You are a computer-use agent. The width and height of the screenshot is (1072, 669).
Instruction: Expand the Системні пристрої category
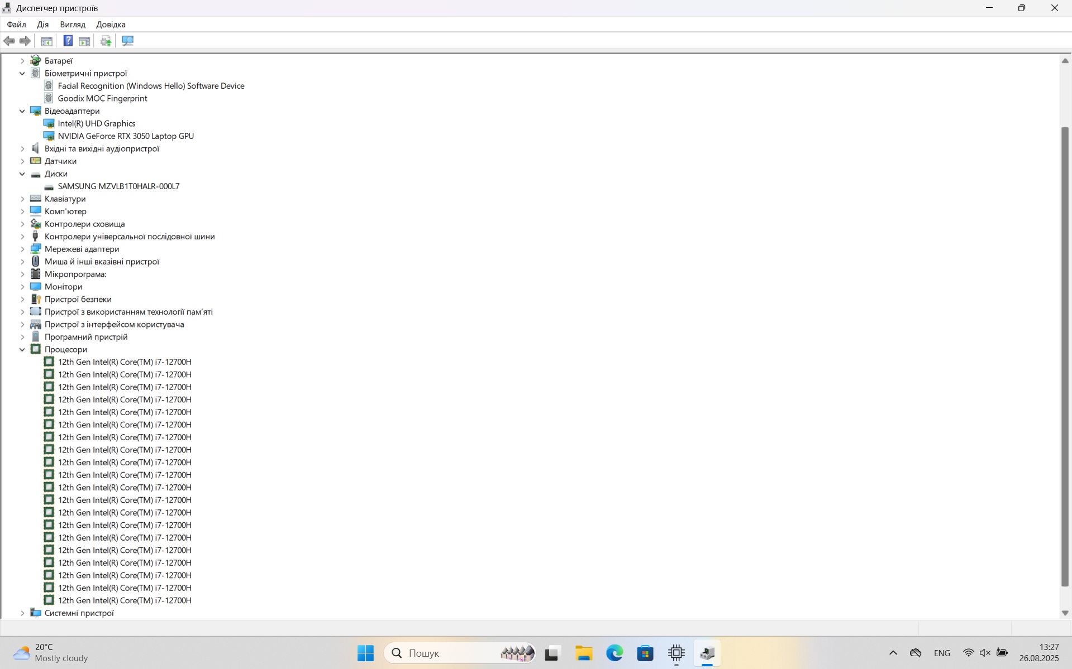click(x=22, y=613)
